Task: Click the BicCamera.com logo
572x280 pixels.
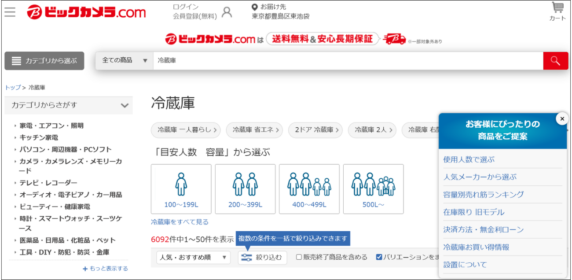Action: click(86, 12)
